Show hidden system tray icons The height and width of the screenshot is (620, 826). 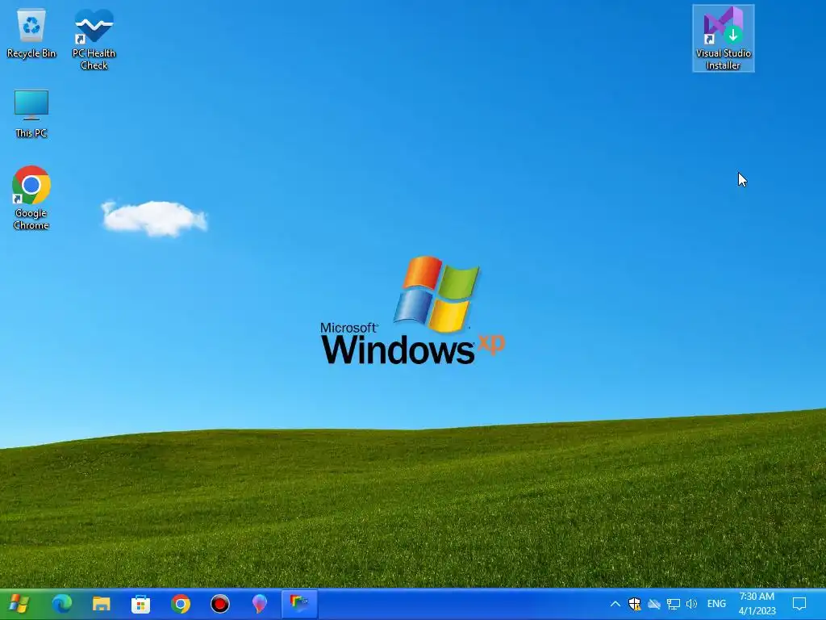[615, 604]
